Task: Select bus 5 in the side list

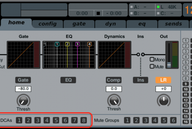Action: [186, 62]
